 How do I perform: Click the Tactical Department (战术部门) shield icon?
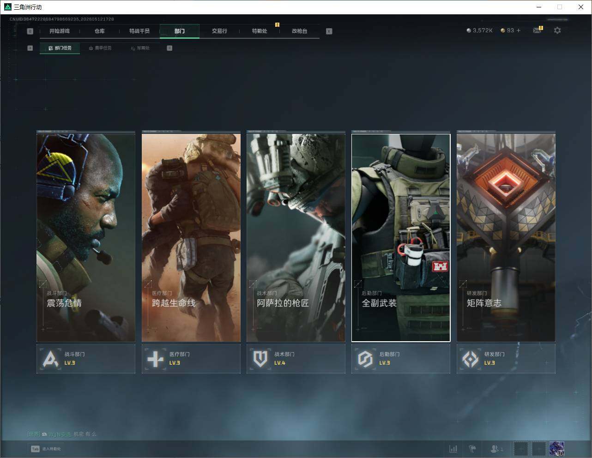tap(260, 359)
